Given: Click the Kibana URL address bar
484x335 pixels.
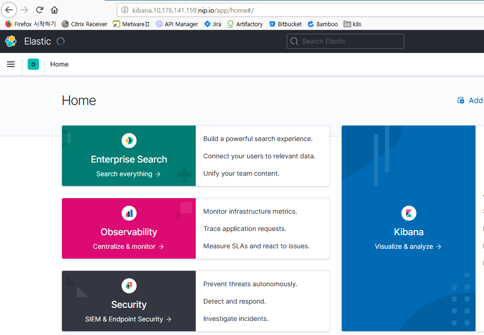Looking at the screenshot, I should click(300, 10).
